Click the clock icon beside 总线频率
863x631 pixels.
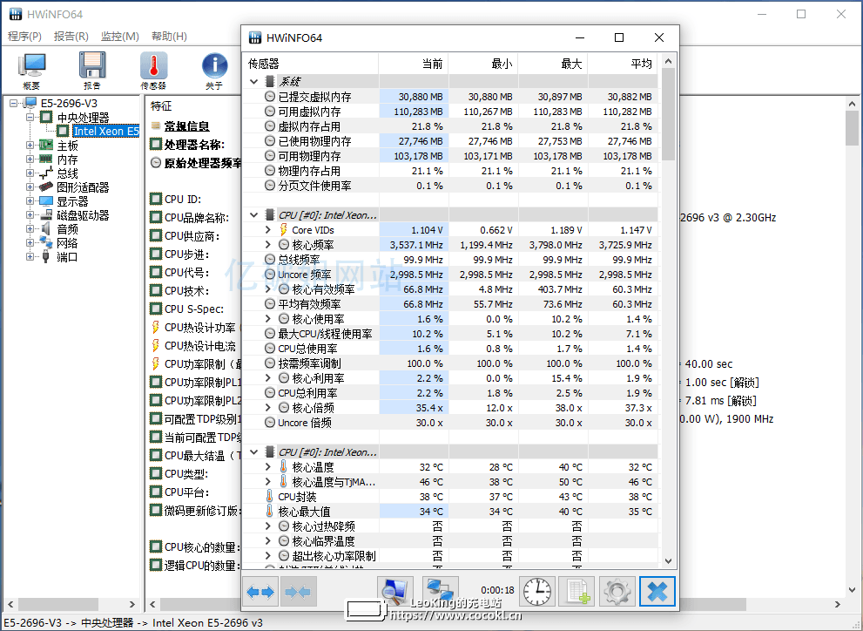click(270, 260)
